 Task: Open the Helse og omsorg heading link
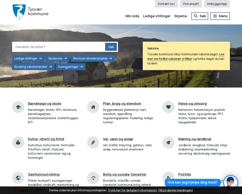pyautogui.click(x=192, y=103)
